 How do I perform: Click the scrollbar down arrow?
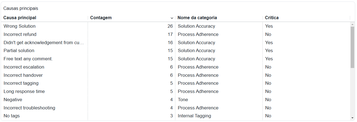pyautogui.click(x=352, y=118)
